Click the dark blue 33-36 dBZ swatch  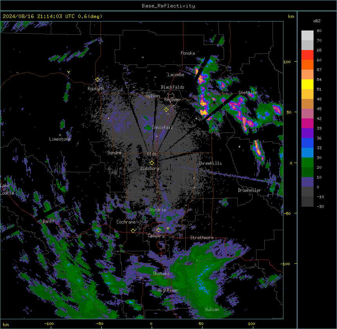pos(307,143)
